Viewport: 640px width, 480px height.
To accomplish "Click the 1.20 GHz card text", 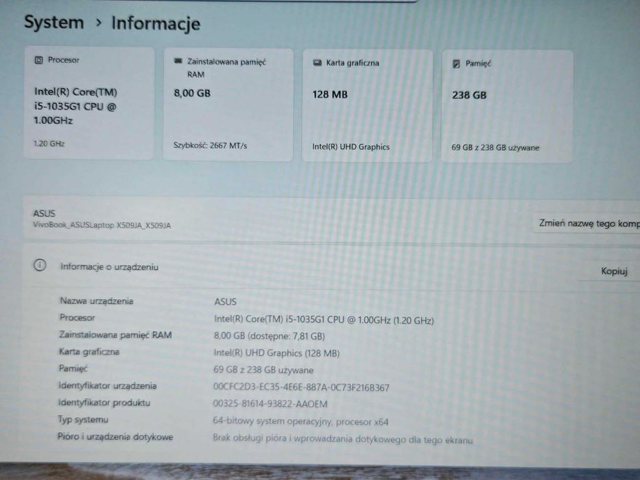I will 49,144.
